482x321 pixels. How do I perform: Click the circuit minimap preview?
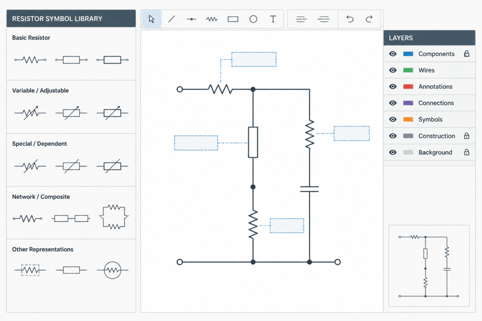tap(429, 266)
